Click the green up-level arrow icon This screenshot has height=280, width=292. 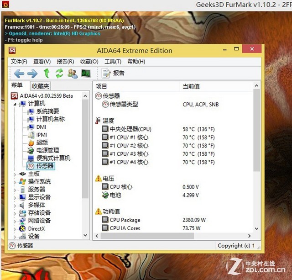47,73
